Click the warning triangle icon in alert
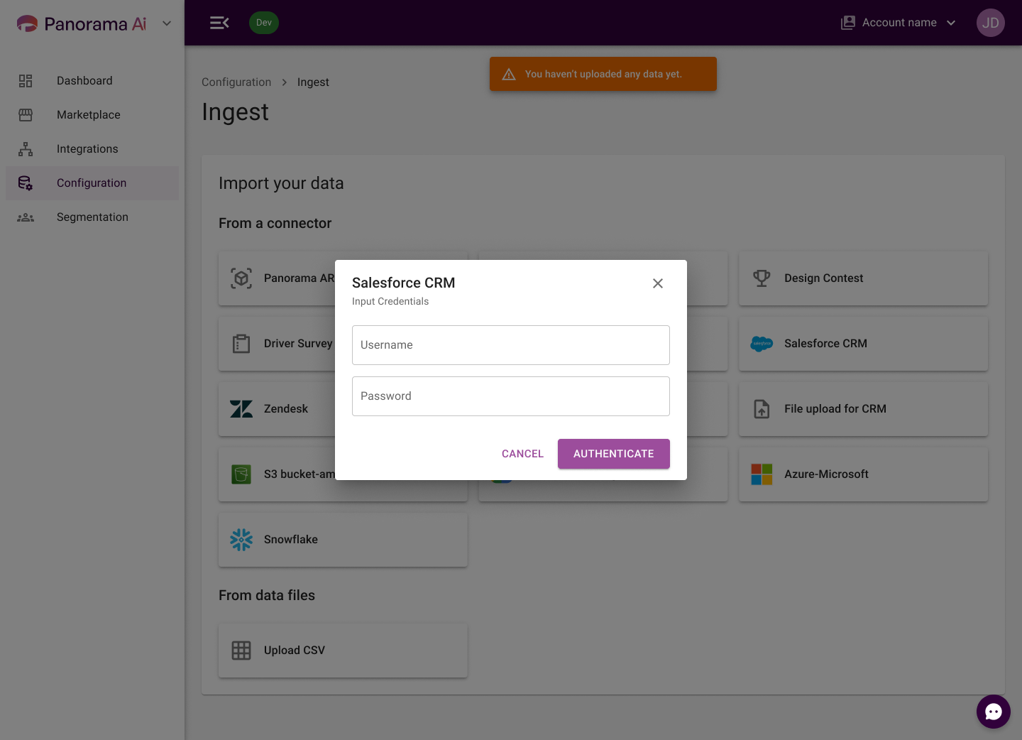 point(509,74)
